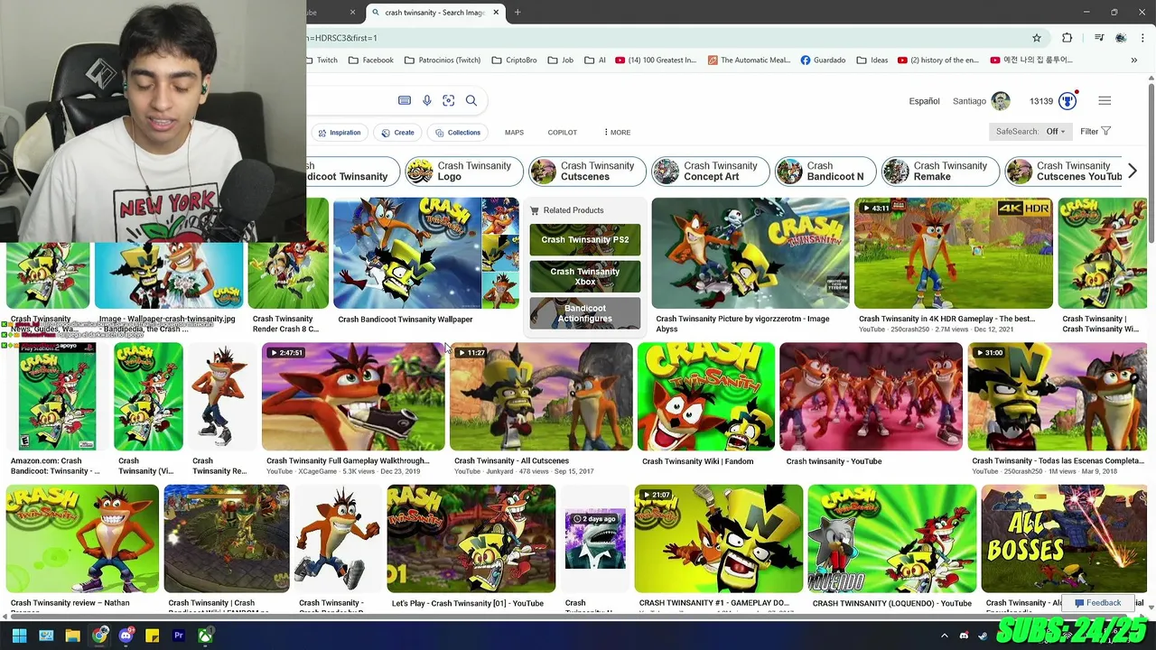Switch to the Create tab
Screen dimensions: 1156x650
tap(397, 133)
